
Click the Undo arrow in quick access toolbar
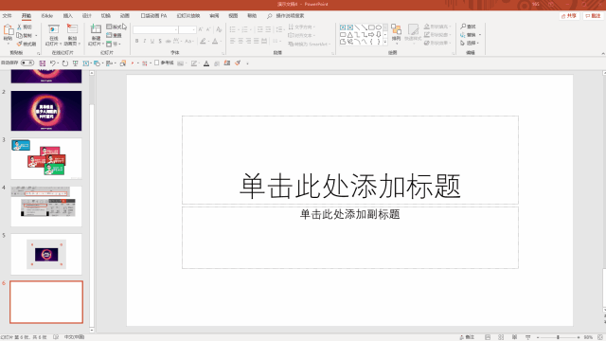point(52,63)
